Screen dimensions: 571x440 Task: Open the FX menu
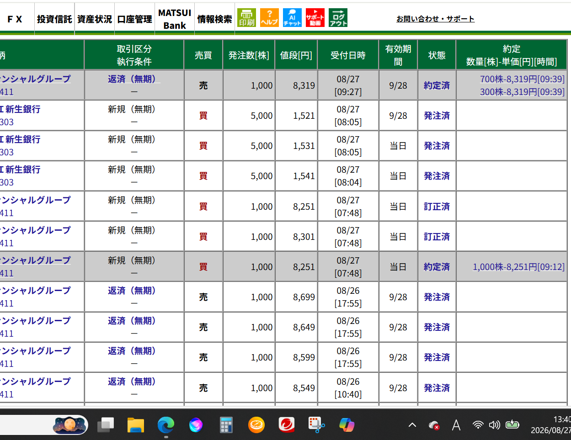click(x=15, y=19)
